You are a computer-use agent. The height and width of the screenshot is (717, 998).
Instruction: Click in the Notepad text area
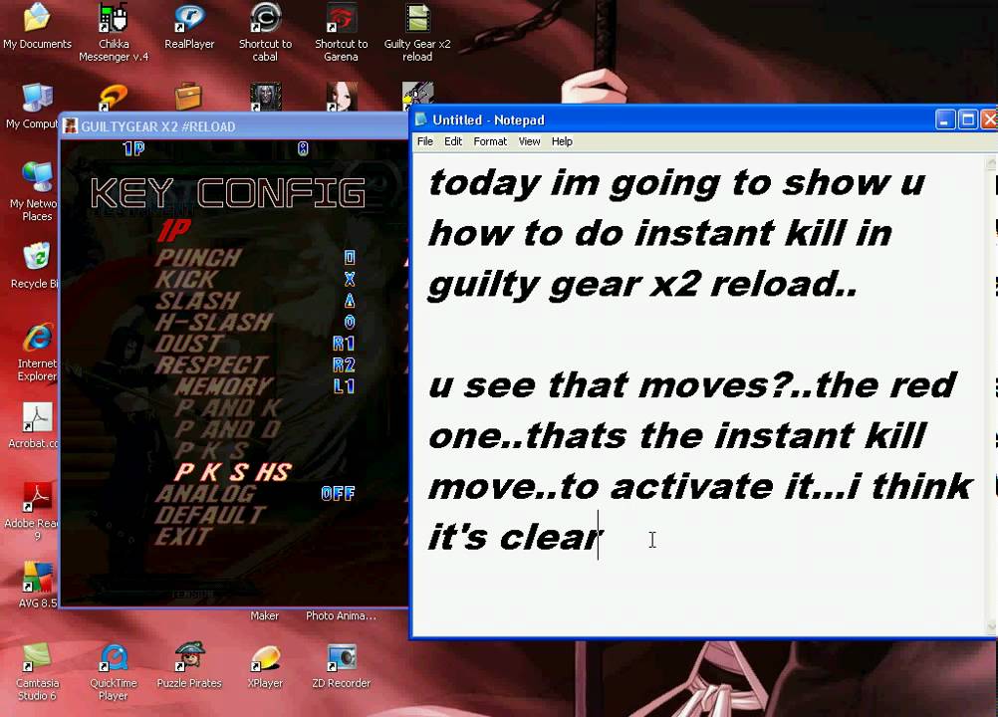699,394
